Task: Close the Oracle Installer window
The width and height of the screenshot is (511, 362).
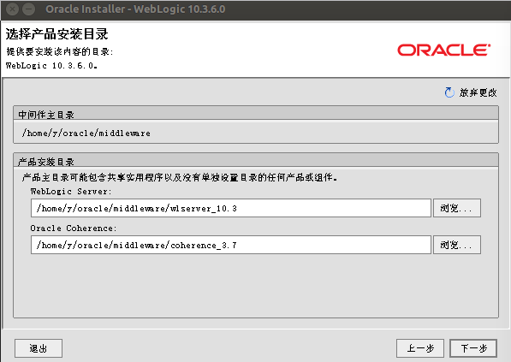Action: [x=12, y=9]
